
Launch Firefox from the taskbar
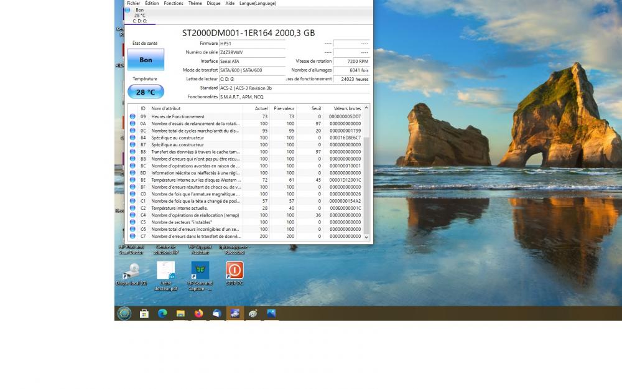pyautogui.click(x=198, y=314)
